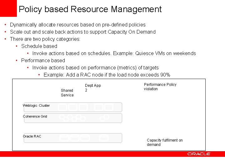
Task: Click the Oracle logo in the footer
Action: click(199, 154)
